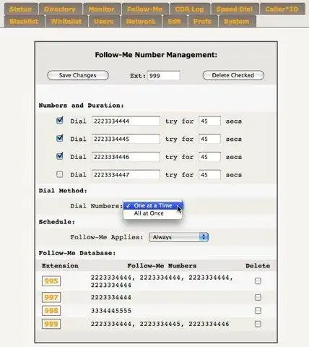Click the secs field for 2223334446 row
Screen dimensions: 309x347
(x=209, y=157)
